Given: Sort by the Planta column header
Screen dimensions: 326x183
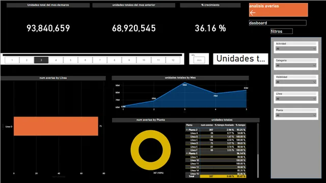Looking at the screenshot, I should (x=189, y=125).
